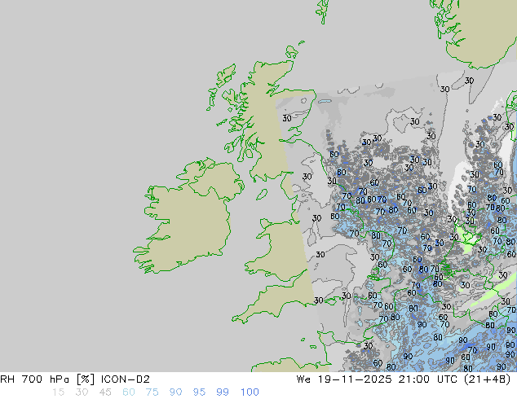Click the "RH 700 hPa [%]" title text
This screenshot has height=399, width=517.
click(47, 379)
